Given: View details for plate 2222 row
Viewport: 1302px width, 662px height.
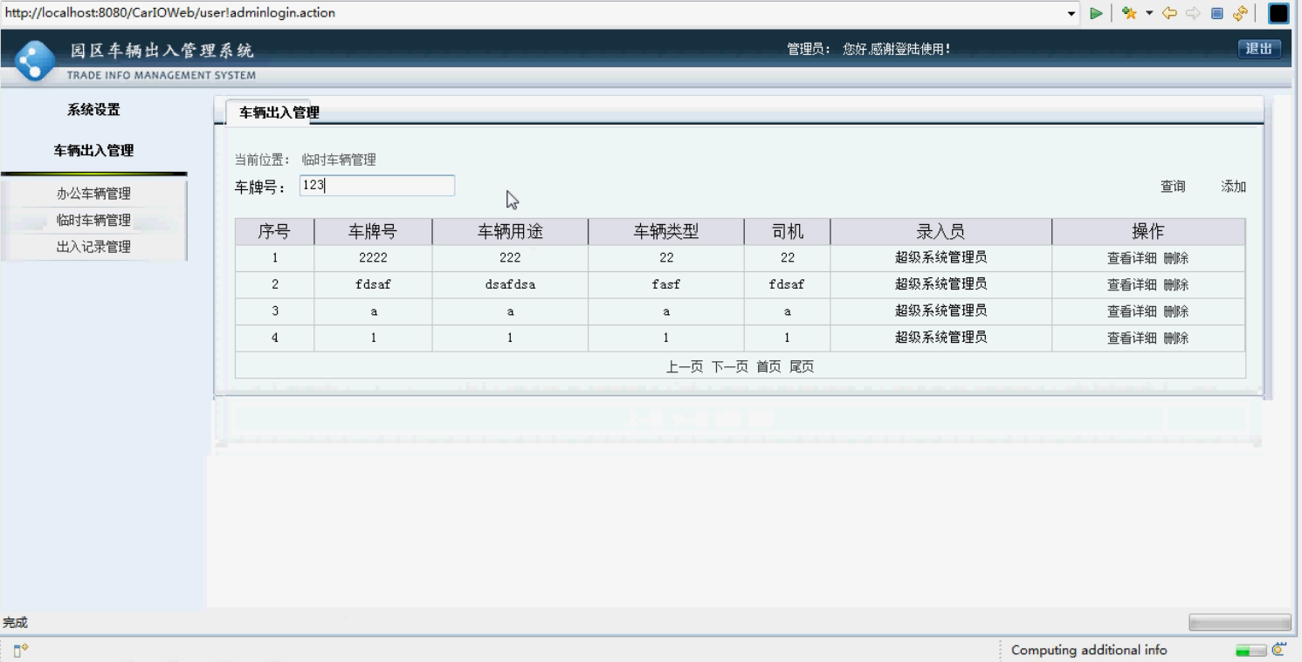Looking at the screenshot, I should tap(1132, 258).
